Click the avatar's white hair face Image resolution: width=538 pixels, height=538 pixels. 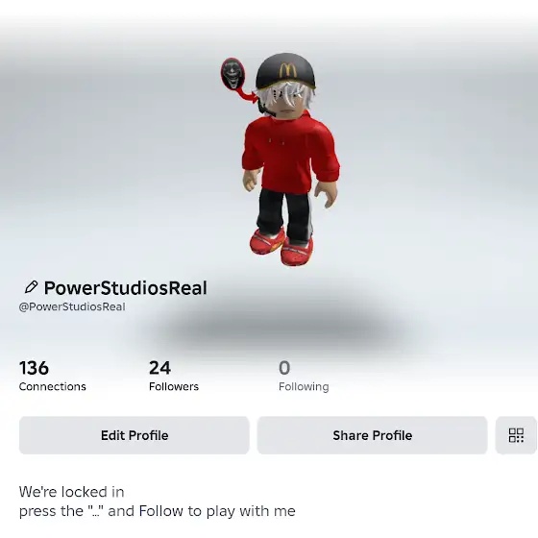point(285,101)
